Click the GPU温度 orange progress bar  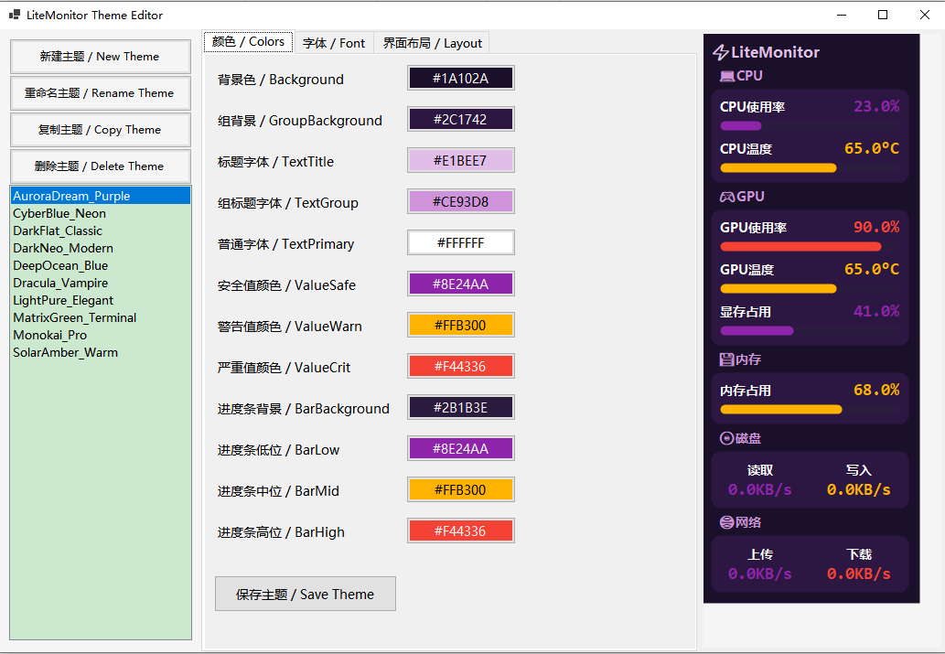(x=779, y=289)
